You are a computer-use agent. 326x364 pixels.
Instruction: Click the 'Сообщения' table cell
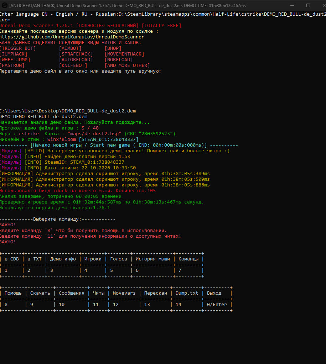[x=72, y=293]
